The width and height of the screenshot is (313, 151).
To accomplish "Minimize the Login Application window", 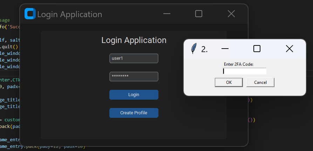I will pos(167,14).
